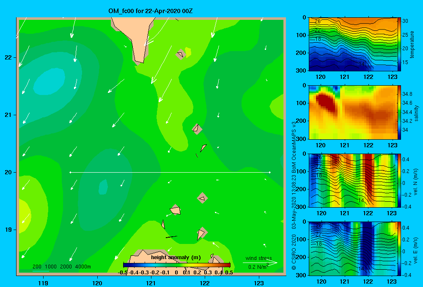Click the vel. E panel's vertical colorbar
Image resolution: width=423 pixels, height=287 pixels.
tap(399, 249)
